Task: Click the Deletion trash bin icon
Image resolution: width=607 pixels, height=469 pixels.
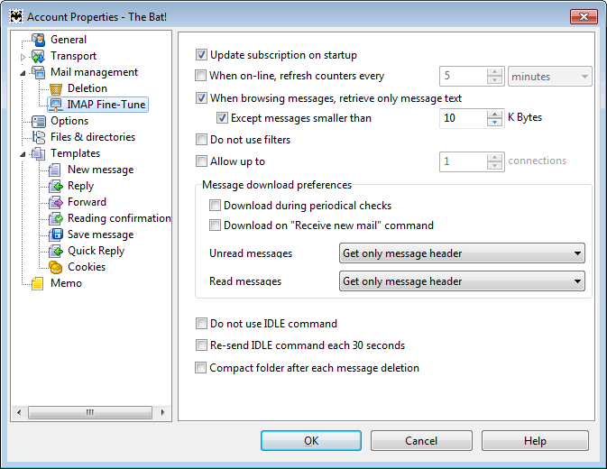Action: pos(56,88)
